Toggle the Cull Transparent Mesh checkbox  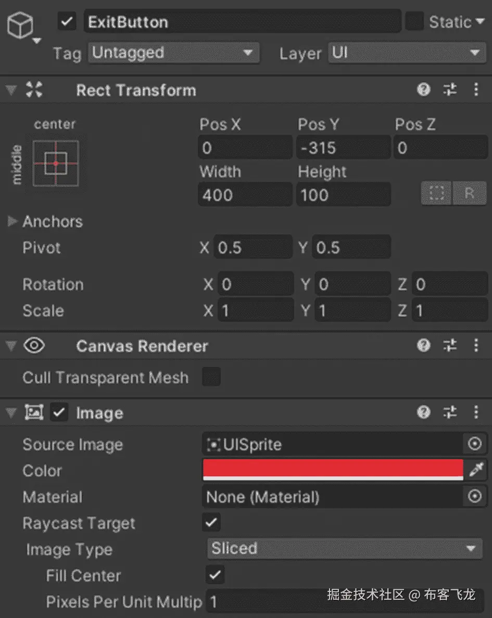(x=211, y=377)
